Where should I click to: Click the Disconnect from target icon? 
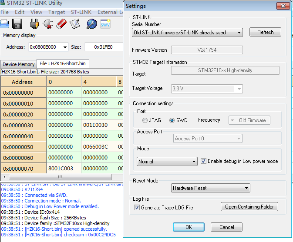click(x=48, y=24)
